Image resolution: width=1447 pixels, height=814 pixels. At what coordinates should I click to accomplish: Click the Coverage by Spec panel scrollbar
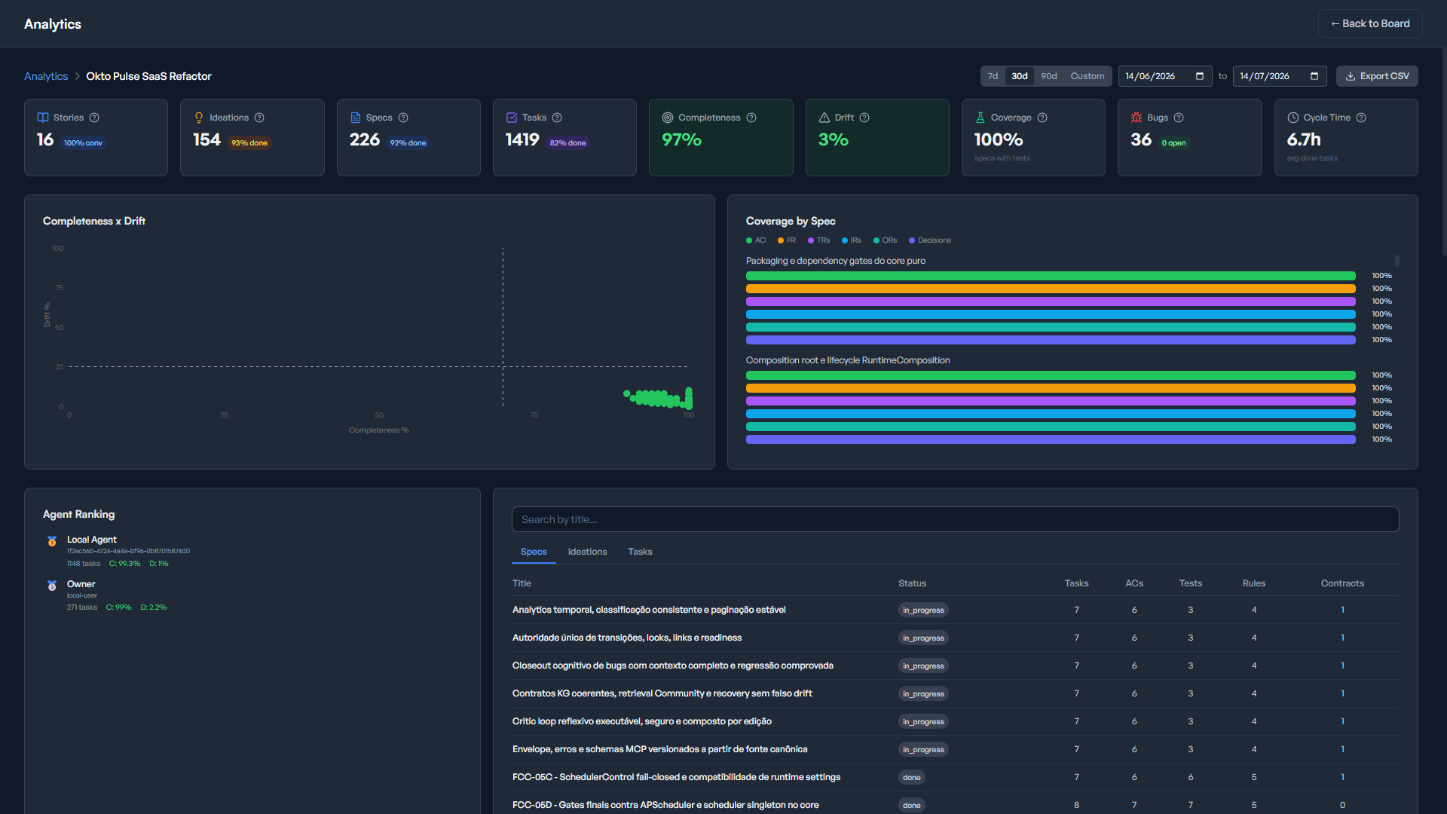coord(1397,261)
